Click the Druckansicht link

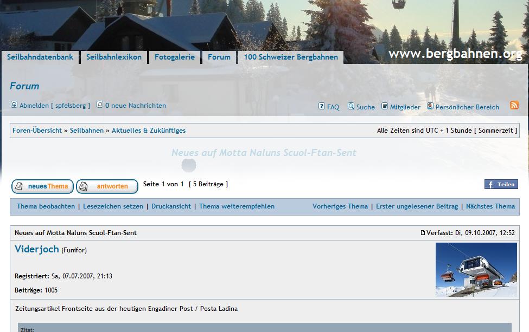pyautogui.click(x=171, y=206)
